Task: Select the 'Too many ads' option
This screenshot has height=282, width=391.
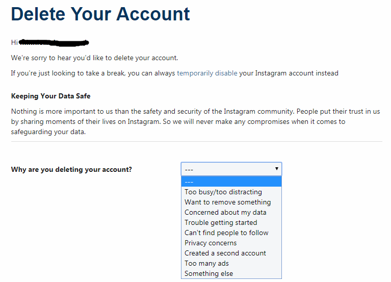Action: click(231, 264)
